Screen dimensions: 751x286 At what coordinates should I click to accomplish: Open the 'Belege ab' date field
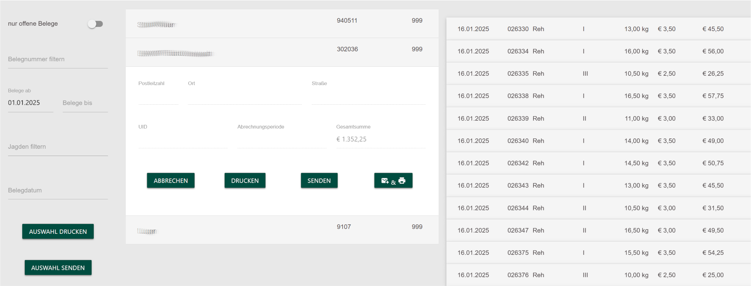30,103
